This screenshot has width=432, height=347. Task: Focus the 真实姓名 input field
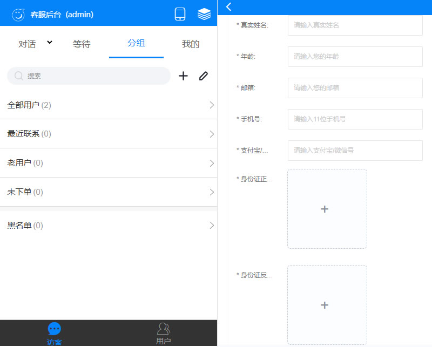pos(355,25)
